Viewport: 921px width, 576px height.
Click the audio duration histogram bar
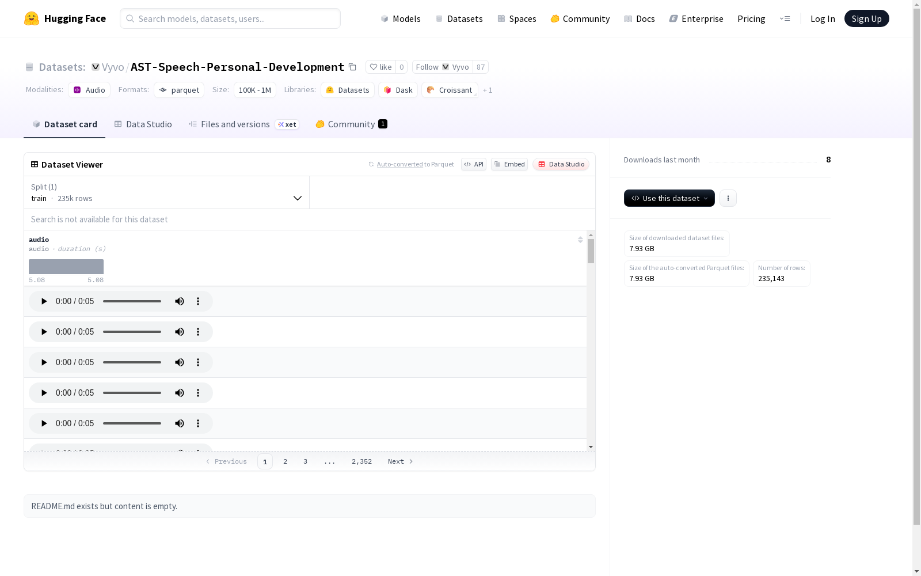coord(66,267)
